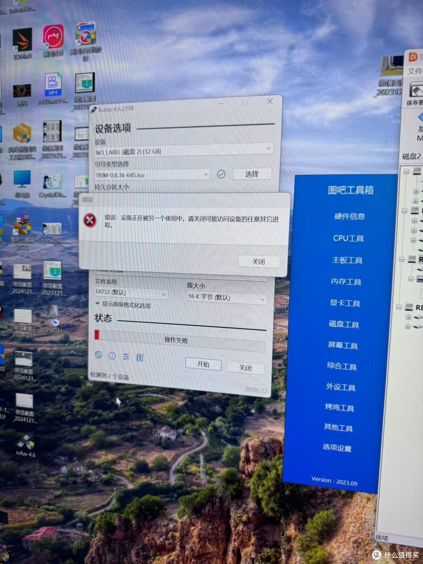The width and height of the screenshot is (423, 564).
Task: Click the 选择 button in Rufus
Action: [252, 174]
